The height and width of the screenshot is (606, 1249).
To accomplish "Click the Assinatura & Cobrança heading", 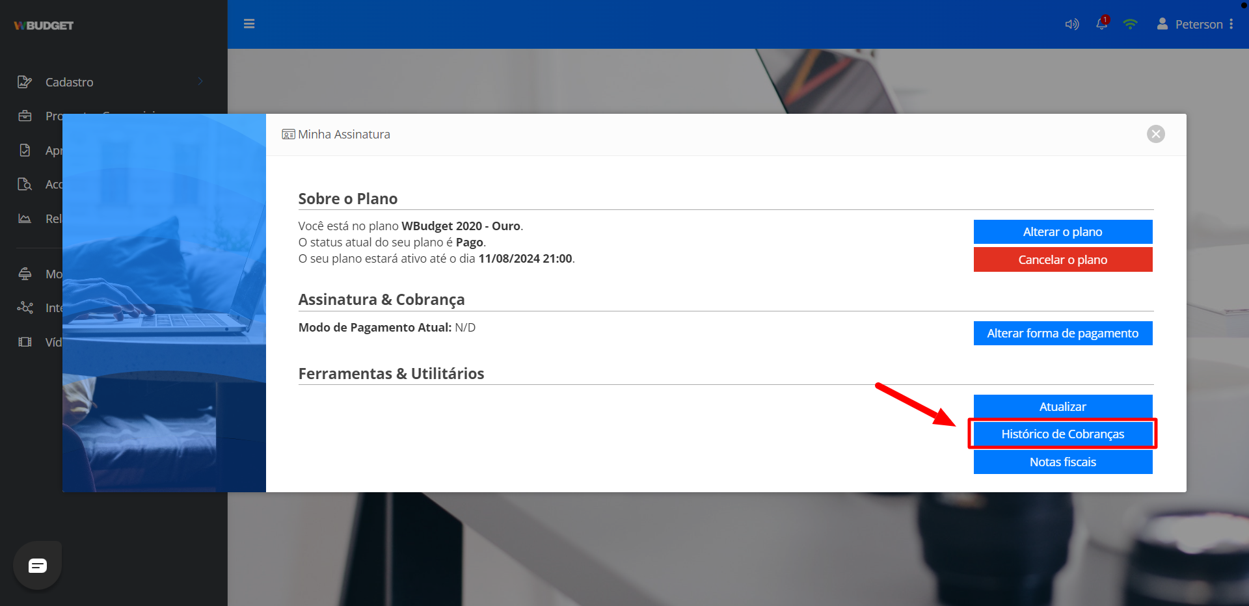I will coord(381,300).
